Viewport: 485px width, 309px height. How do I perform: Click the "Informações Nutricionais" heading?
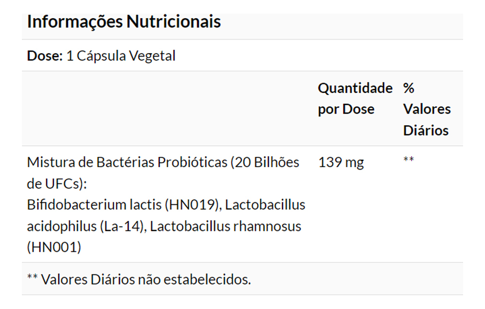click(124, 22)
